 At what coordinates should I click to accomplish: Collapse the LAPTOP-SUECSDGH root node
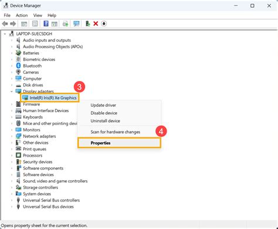[5, 34]
